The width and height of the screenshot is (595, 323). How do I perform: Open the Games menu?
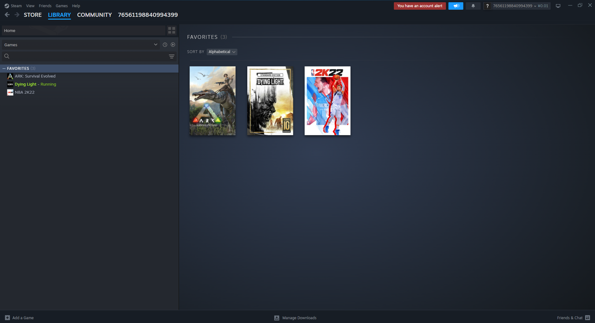[x=61, y=6]
